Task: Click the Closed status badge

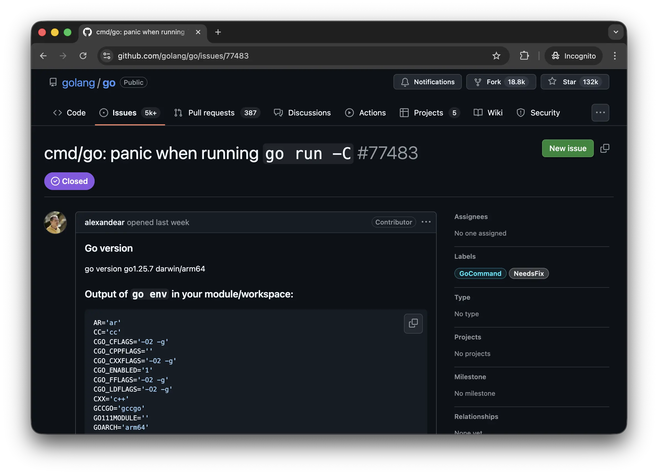Action: 69,181
